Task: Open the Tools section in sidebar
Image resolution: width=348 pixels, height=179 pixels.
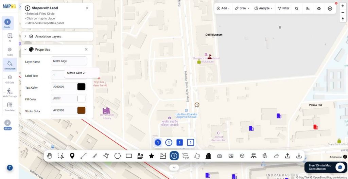Action: click(x=10, y=52)
